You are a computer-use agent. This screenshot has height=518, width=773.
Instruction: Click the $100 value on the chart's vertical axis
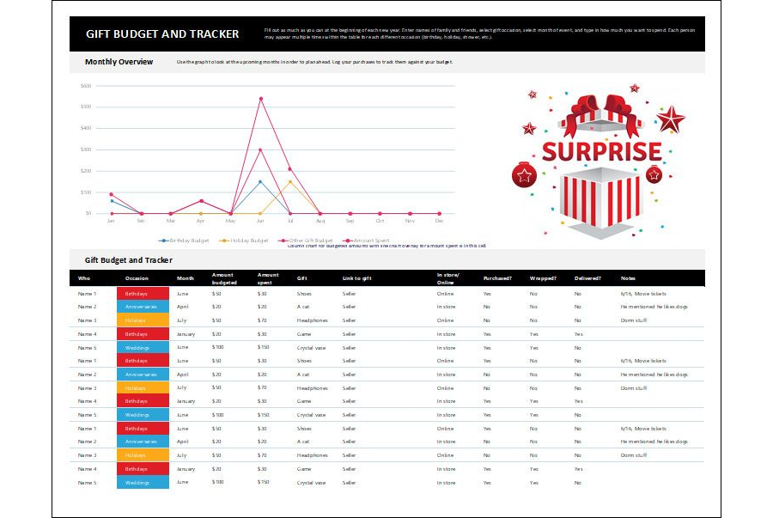coord(86,192)
